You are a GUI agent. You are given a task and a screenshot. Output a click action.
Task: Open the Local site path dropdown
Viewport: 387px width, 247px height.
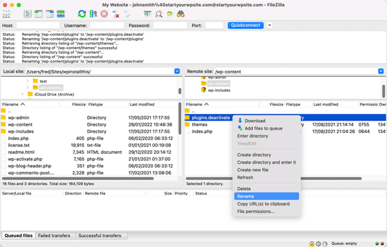[177, 71]
